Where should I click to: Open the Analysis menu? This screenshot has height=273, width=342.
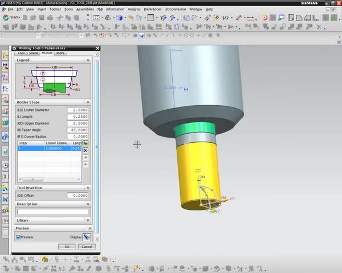pos(134,9)
